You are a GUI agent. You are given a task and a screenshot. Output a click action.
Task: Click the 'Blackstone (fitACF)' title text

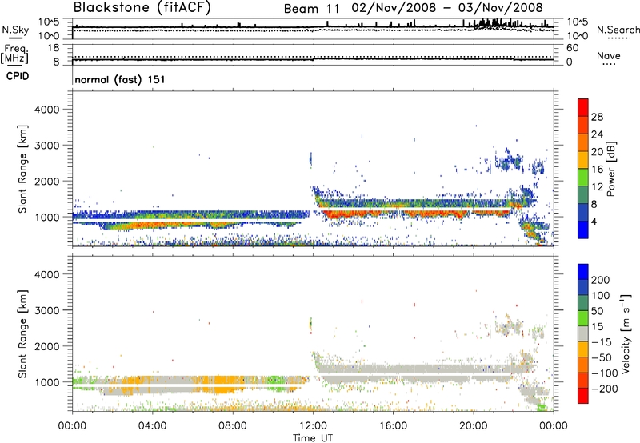[x=142, y=7]
